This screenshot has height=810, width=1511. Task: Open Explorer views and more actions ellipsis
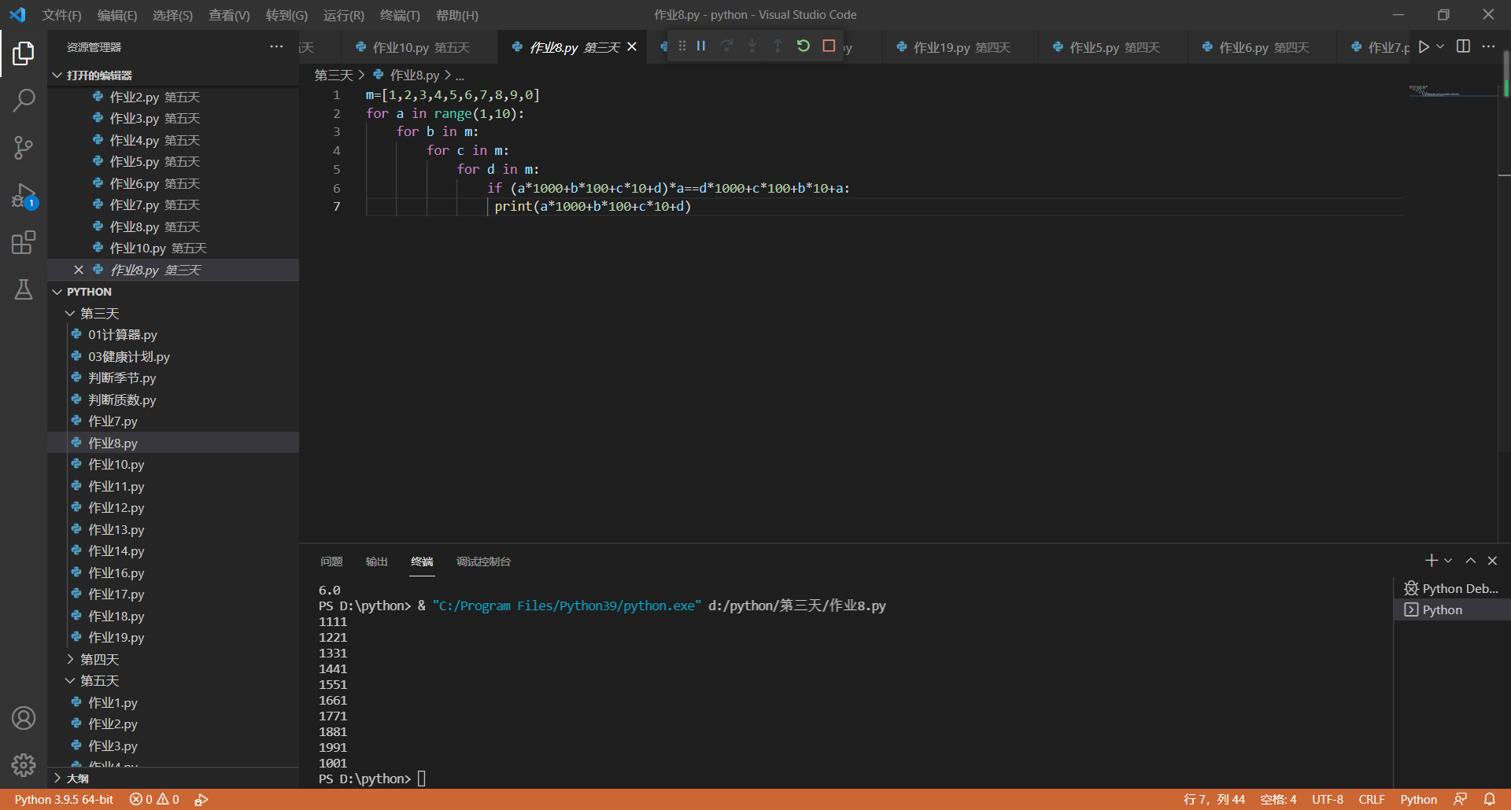pos(276,46)
